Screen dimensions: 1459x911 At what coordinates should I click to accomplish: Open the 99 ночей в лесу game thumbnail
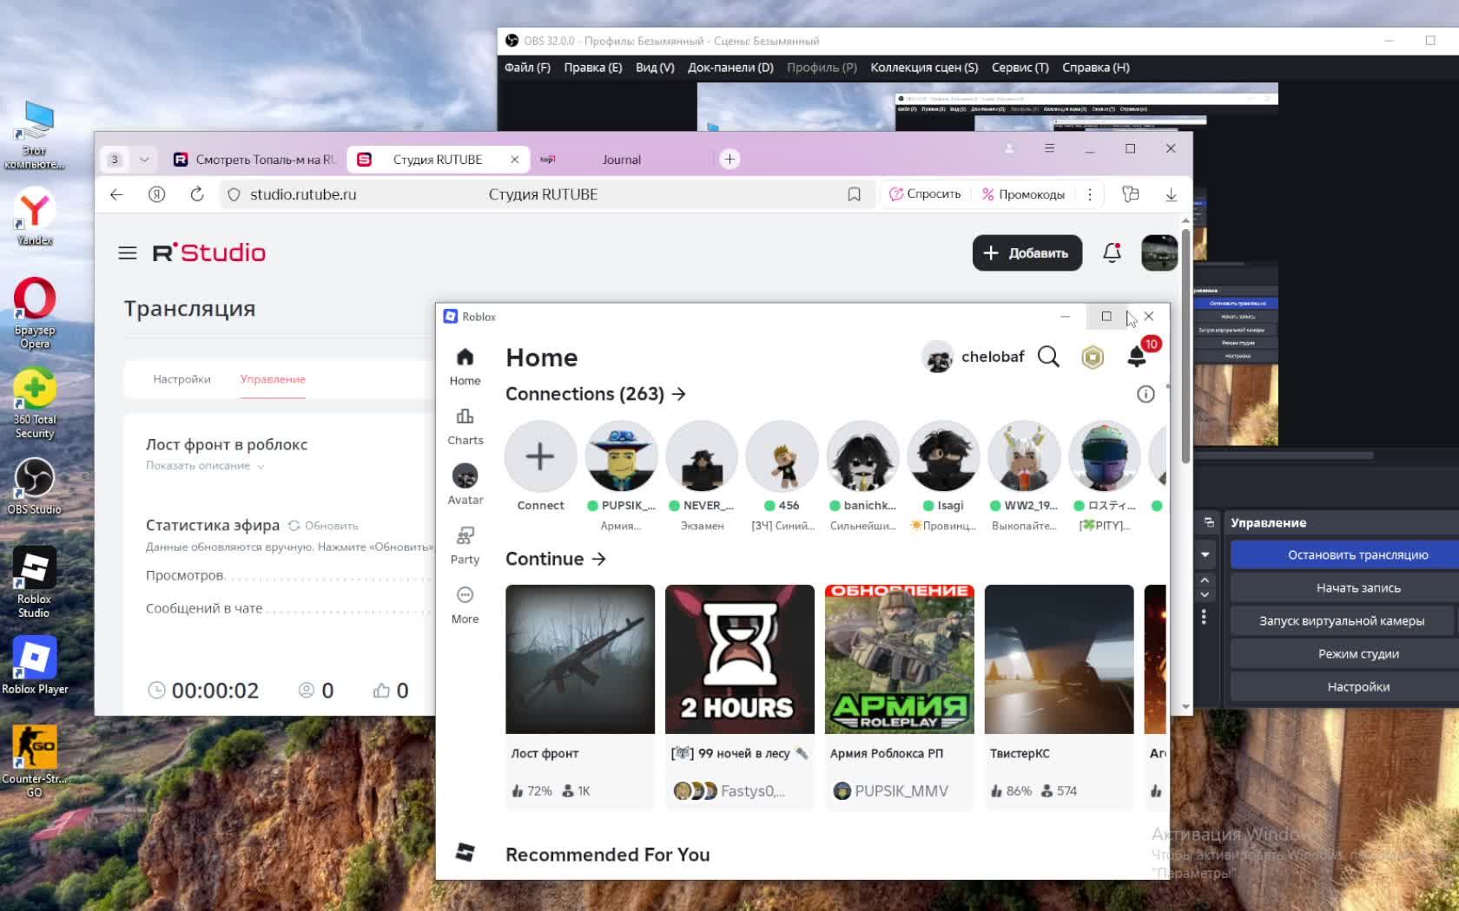coord(740,659)
